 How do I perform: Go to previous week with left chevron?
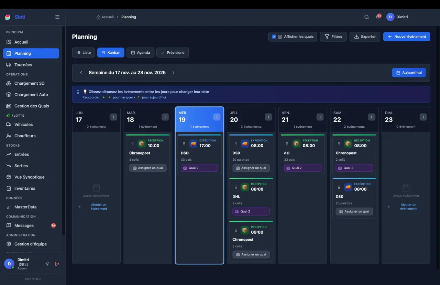pyautogui.click(x=81, y=73)
